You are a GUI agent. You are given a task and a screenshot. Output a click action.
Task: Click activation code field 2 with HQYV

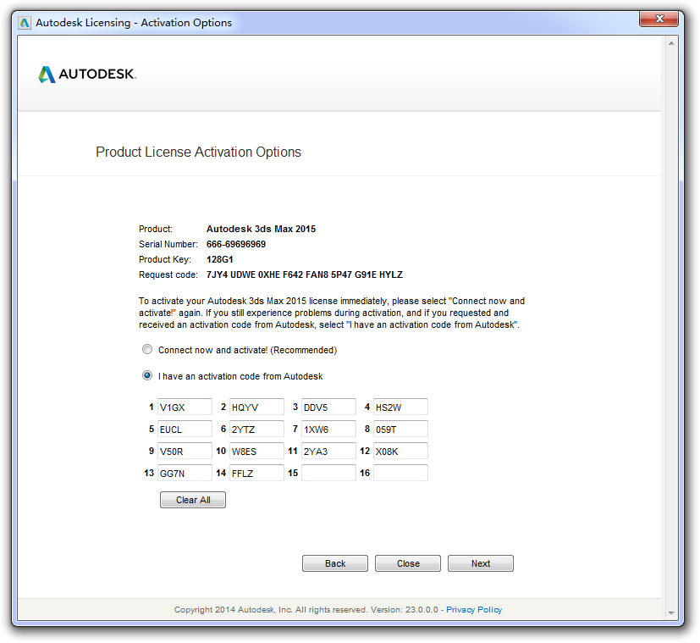coord(256,407)
